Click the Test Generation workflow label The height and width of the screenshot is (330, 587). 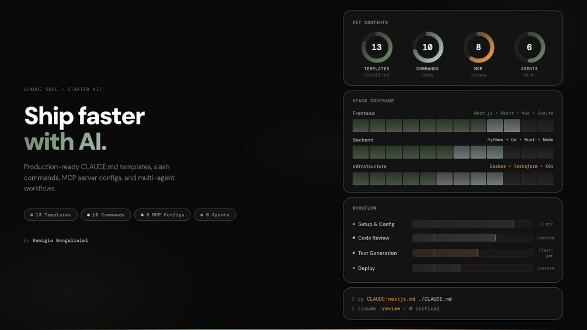(x=377, y=253)
